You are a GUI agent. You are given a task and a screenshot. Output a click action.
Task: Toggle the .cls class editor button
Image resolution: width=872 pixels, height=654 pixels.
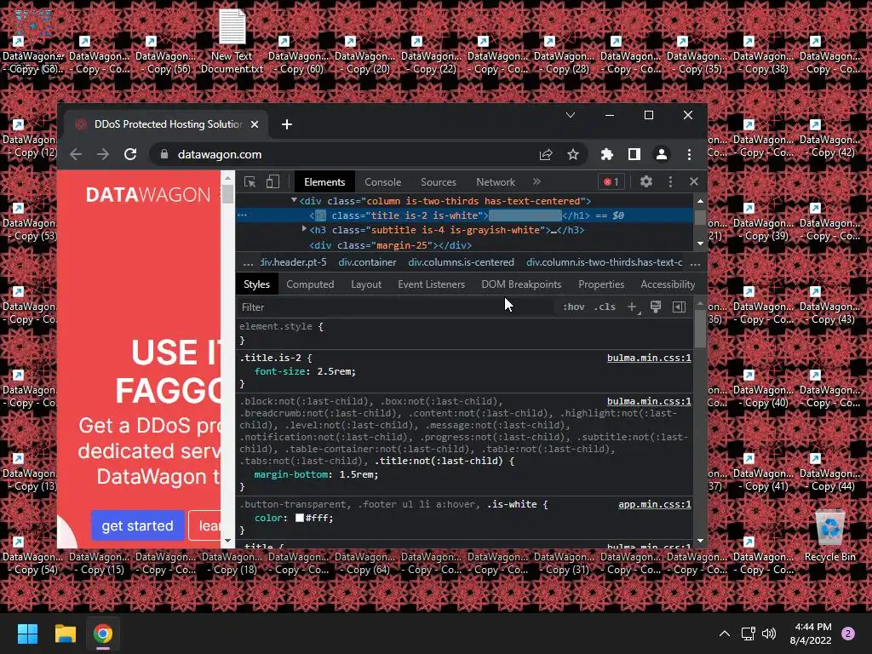[605, 307]
